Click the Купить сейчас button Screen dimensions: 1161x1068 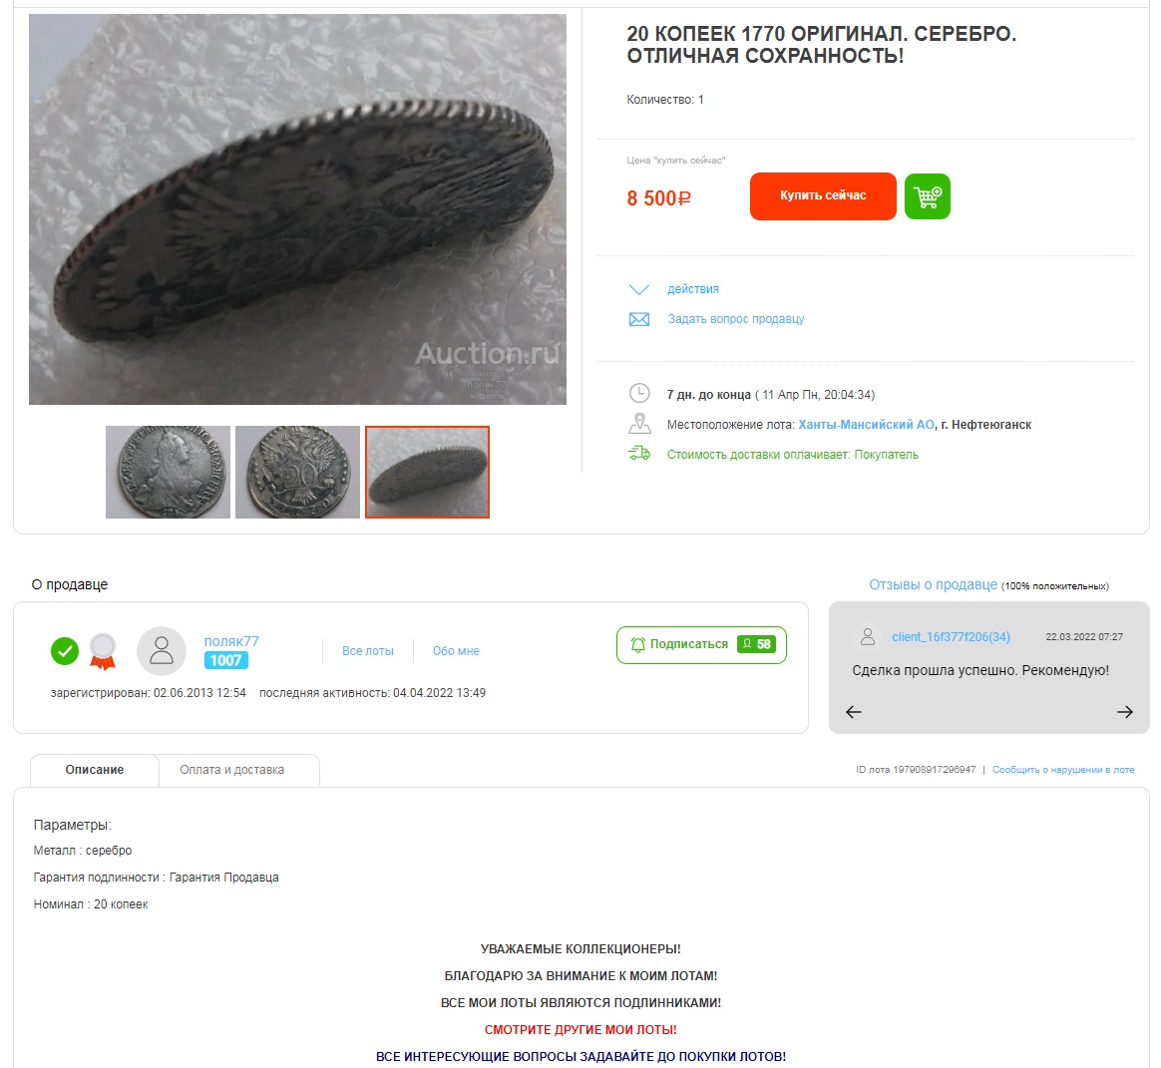pyautogui.click(x=823, y=196)
